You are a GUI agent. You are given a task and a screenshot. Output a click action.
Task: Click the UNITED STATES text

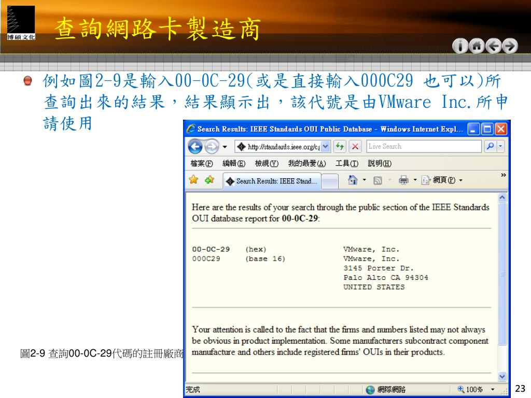[374, 287]
